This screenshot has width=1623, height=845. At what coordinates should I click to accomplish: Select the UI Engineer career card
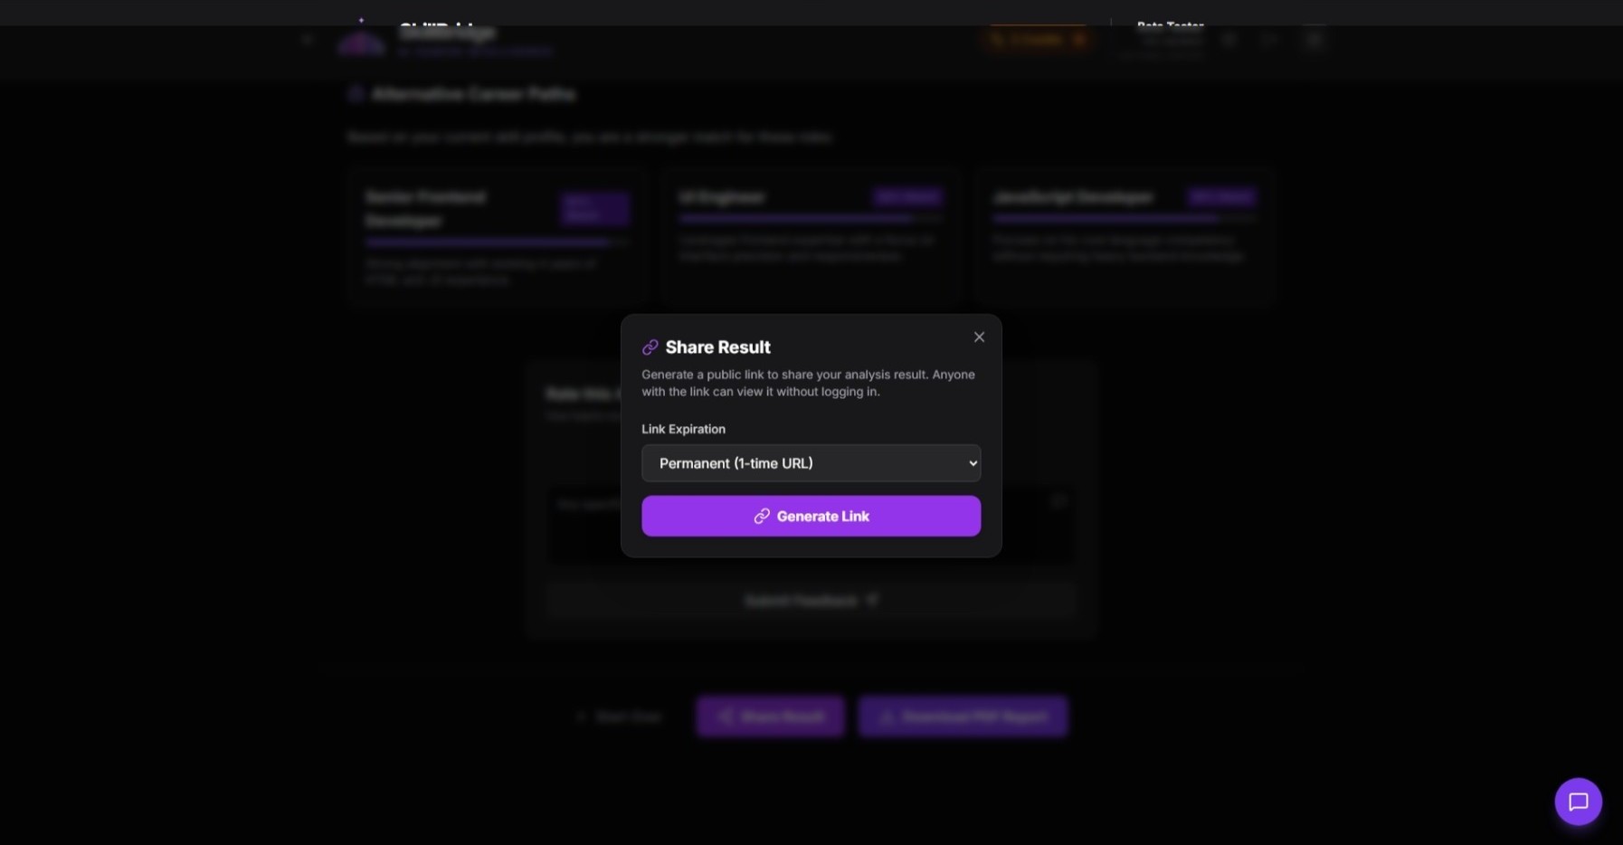coord(811,237)
